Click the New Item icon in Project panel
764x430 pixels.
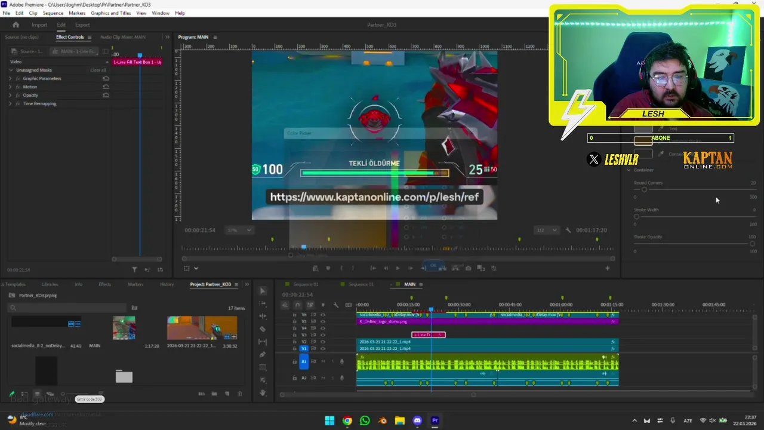(x=227, y=394)
